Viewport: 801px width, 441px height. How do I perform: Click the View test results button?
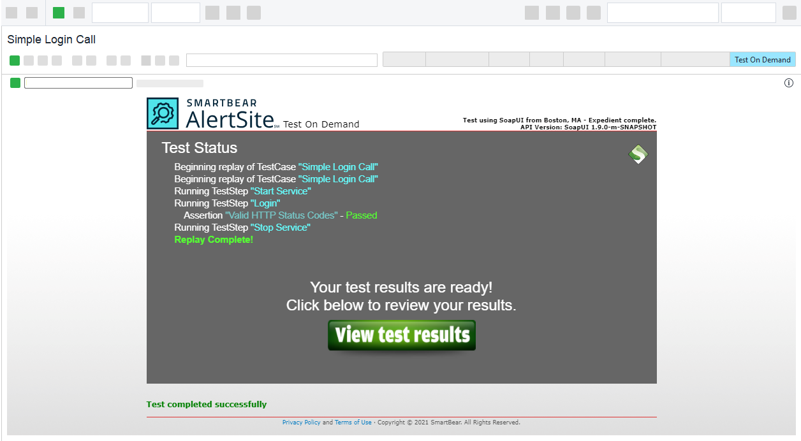click(402, 335)
